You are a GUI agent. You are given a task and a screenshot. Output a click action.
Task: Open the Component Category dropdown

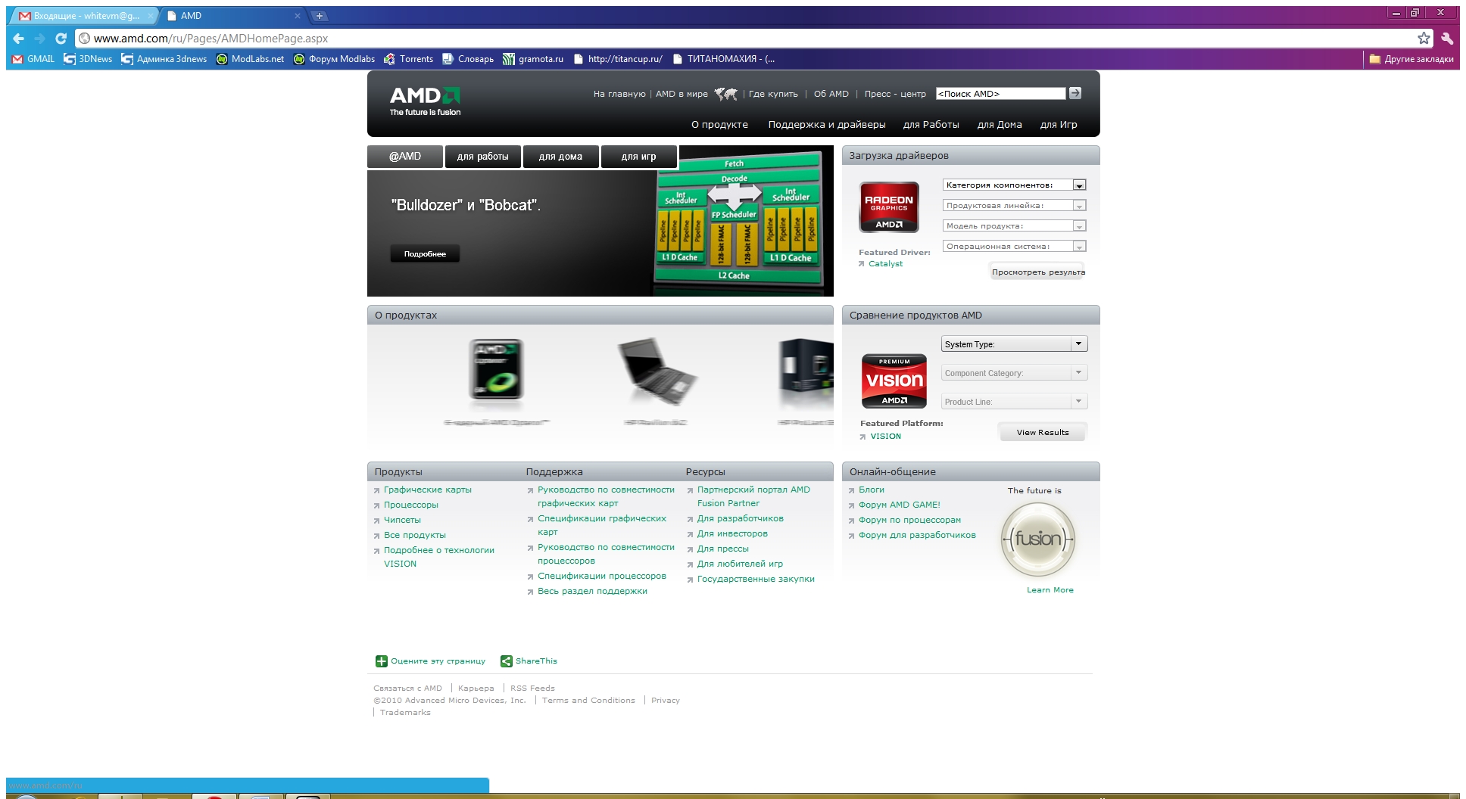(x=1015, y=372)
